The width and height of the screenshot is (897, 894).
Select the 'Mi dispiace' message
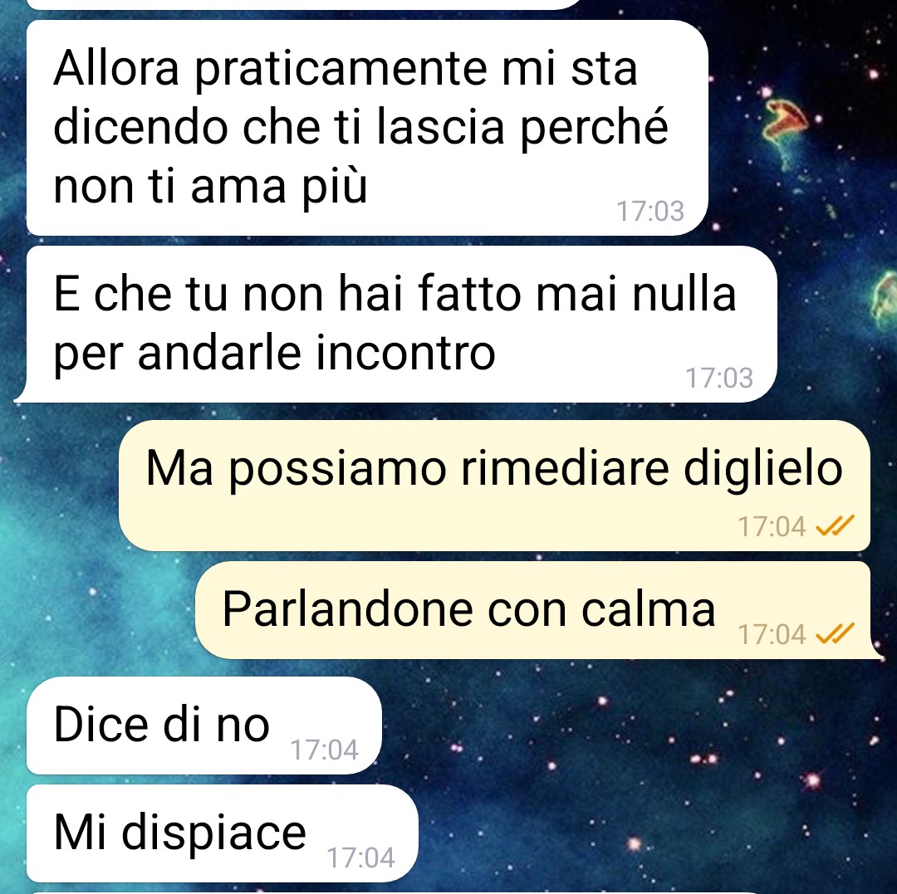tap(222, 833)
